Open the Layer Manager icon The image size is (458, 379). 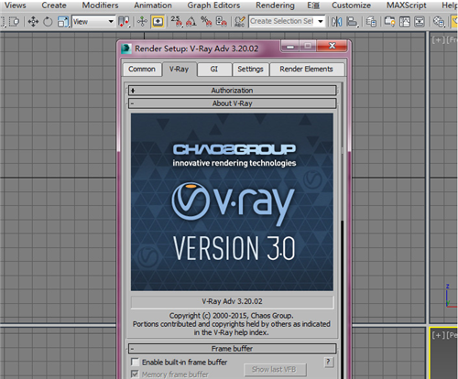point(371,22)
